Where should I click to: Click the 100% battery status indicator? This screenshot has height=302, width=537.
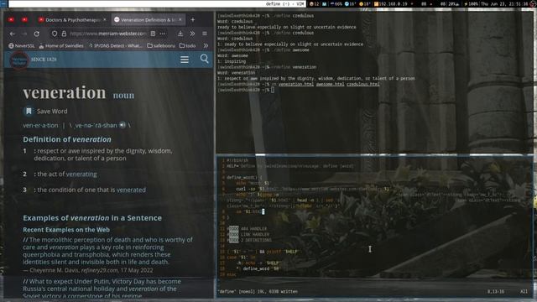(472, 3)
